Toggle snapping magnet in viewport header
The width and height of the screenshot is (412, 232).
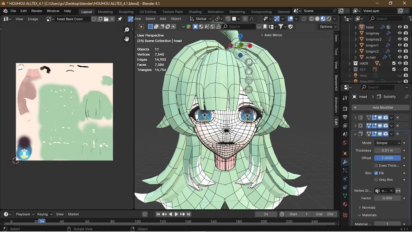[x=228, y=19]
